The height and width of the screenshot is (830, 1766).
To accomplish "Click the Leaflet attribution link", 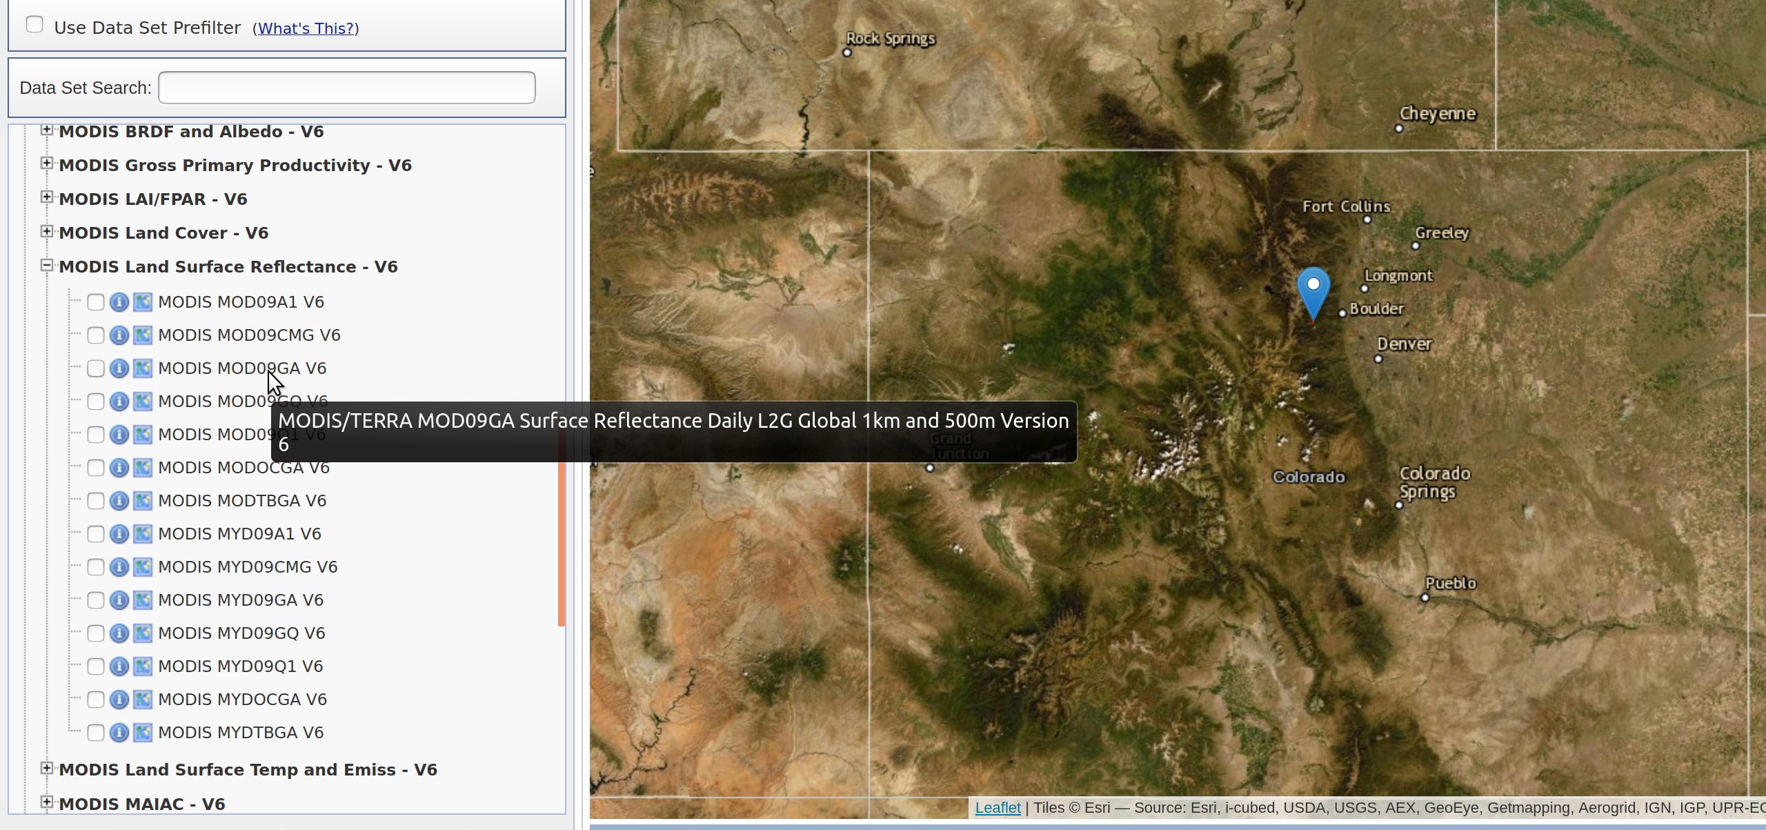I will [x=998, y=807].
